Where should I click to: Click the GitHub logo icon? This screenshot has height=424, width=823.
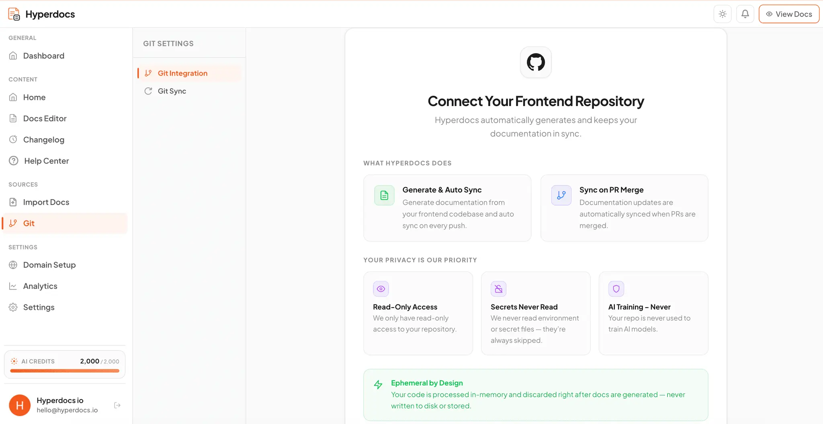click(x=536, y=62)
